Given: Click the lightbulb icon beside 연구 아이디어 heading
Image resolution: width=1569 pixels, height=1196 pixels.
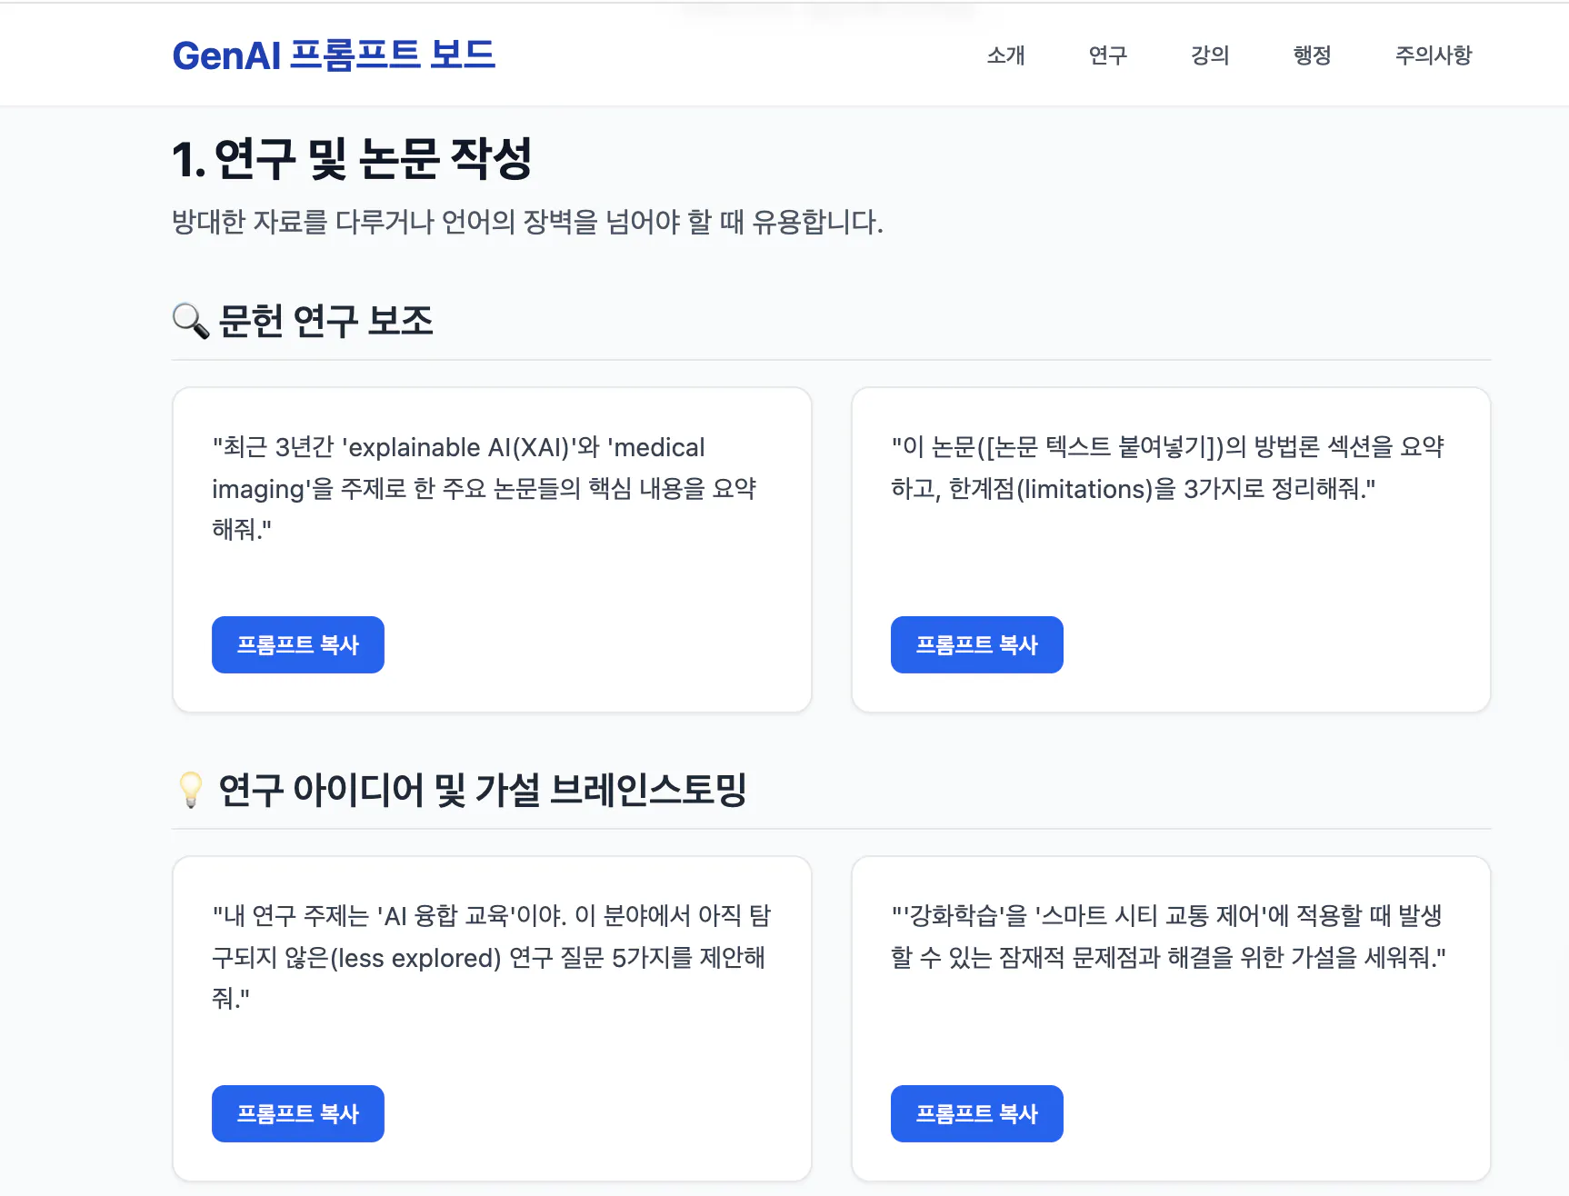Looking at the screenshot, I should tap(191, 790).
